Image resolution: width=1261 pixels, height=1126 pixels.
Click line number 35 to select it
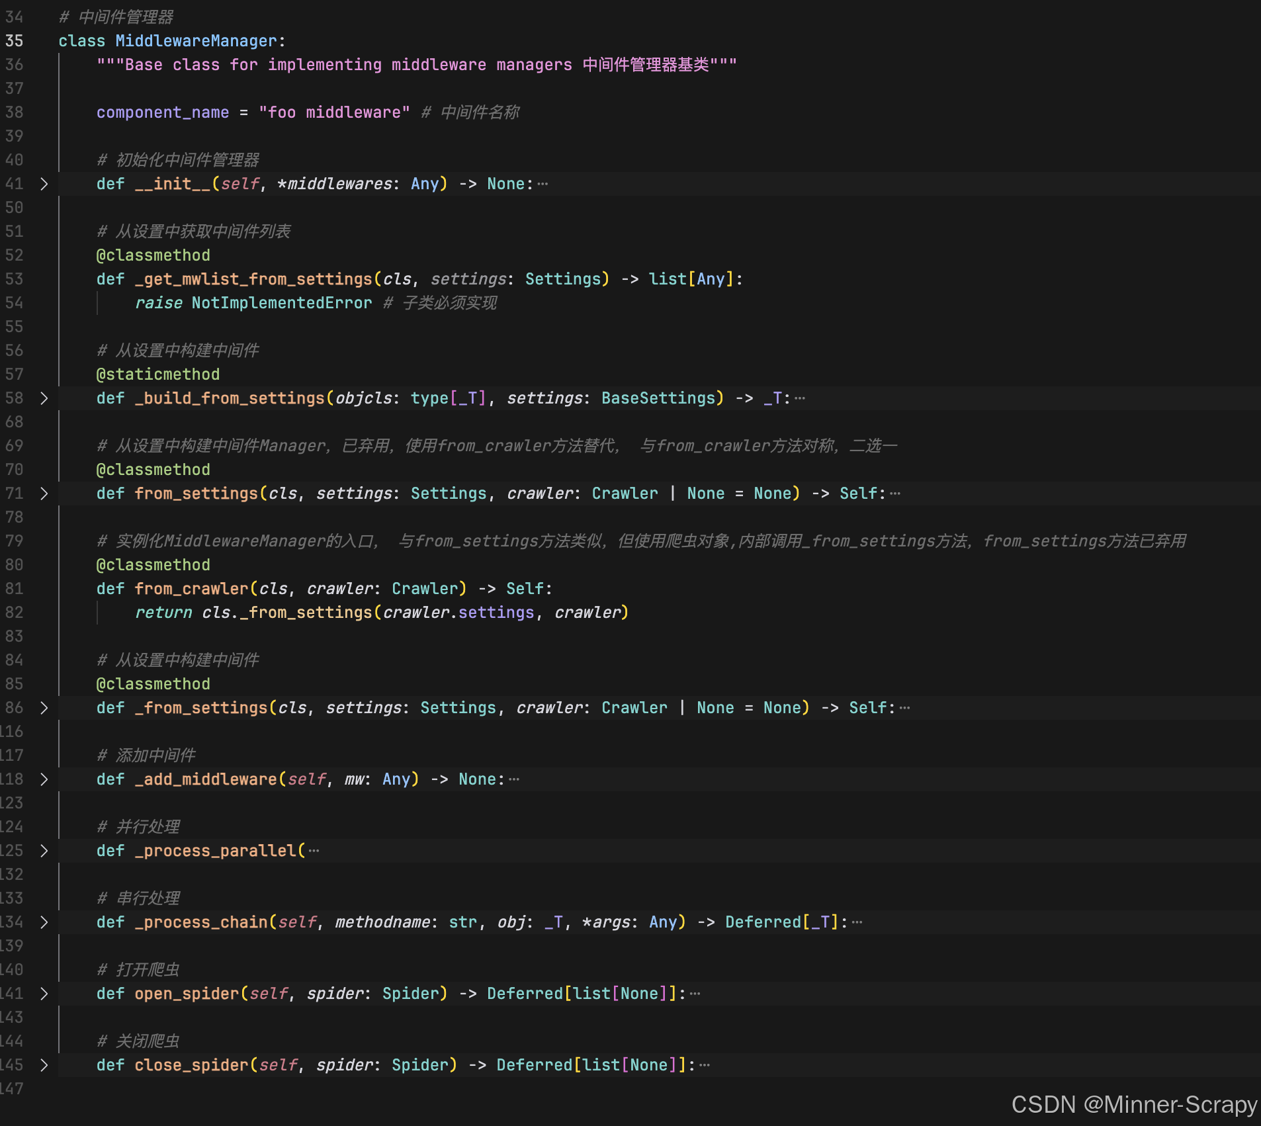[14, 40]
